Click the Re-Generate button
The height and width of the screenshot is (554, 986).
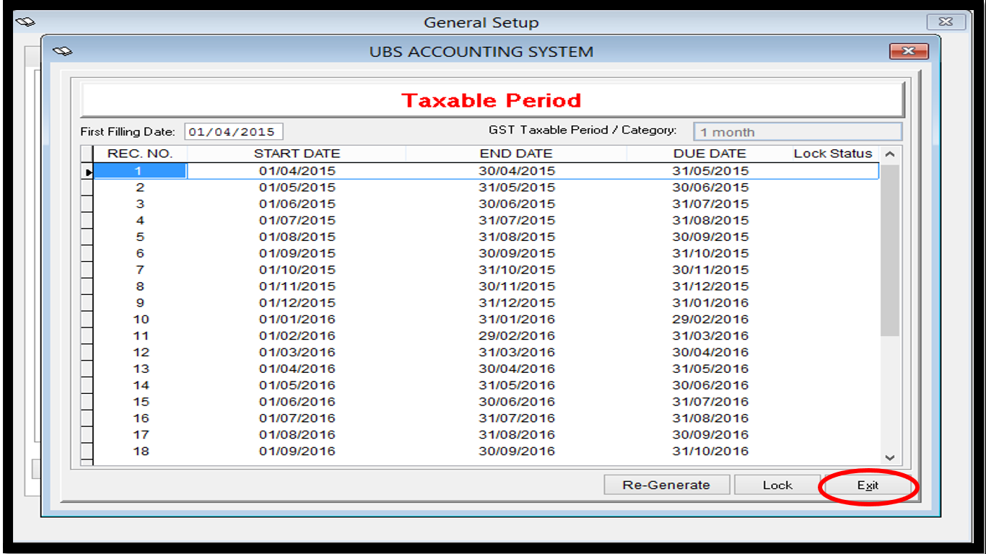click(x=666, y=485)
